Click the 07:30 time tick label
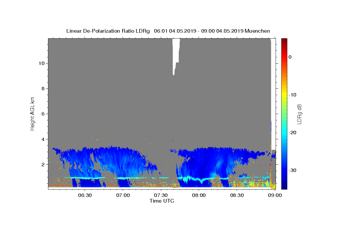Viewport: 341px width, 227px height. pos(161,195)
